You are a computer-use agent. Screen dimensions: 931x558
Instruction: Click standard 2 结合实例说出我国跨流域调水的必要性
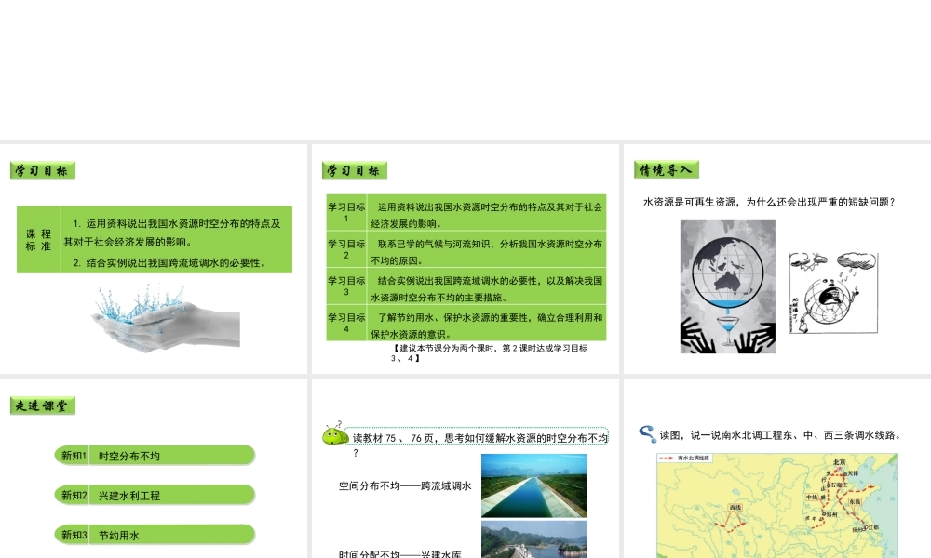169,262
